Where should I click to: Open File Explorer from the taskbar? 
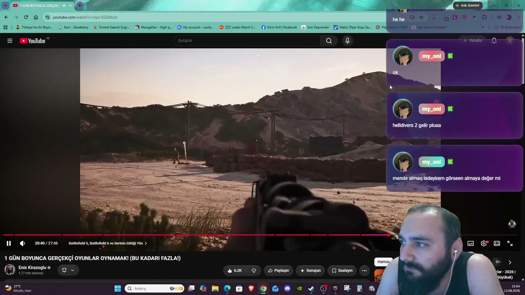click(215, 288)
